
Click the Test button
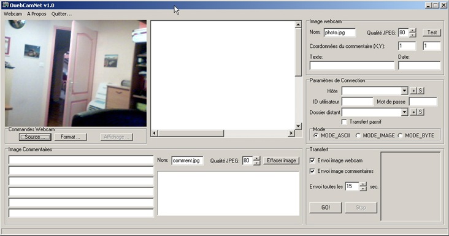pos(432,32)
